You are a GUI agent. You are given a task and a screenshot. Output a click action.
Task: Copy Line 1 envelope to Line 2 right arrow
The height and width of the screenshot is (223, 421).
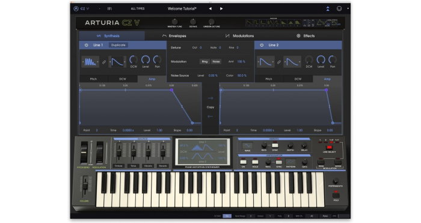(210, 98)
